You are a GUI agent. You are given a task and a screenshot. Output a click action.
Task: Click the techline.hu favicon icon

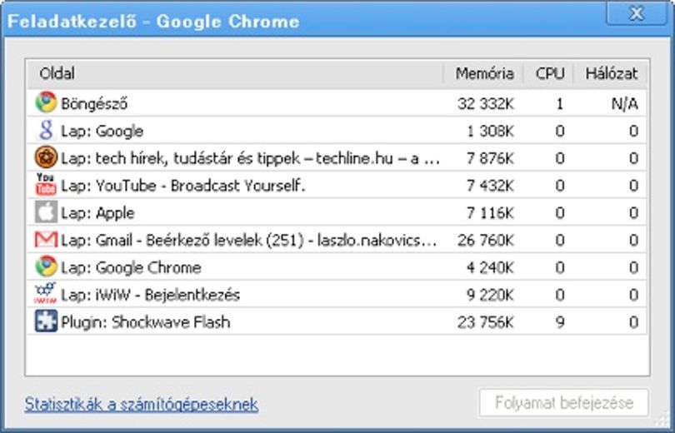pos(46,157)
